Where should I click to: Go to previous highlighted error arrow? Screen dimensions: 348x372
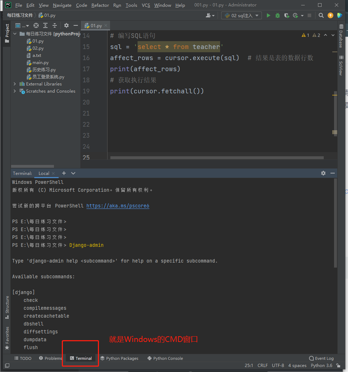325,35
